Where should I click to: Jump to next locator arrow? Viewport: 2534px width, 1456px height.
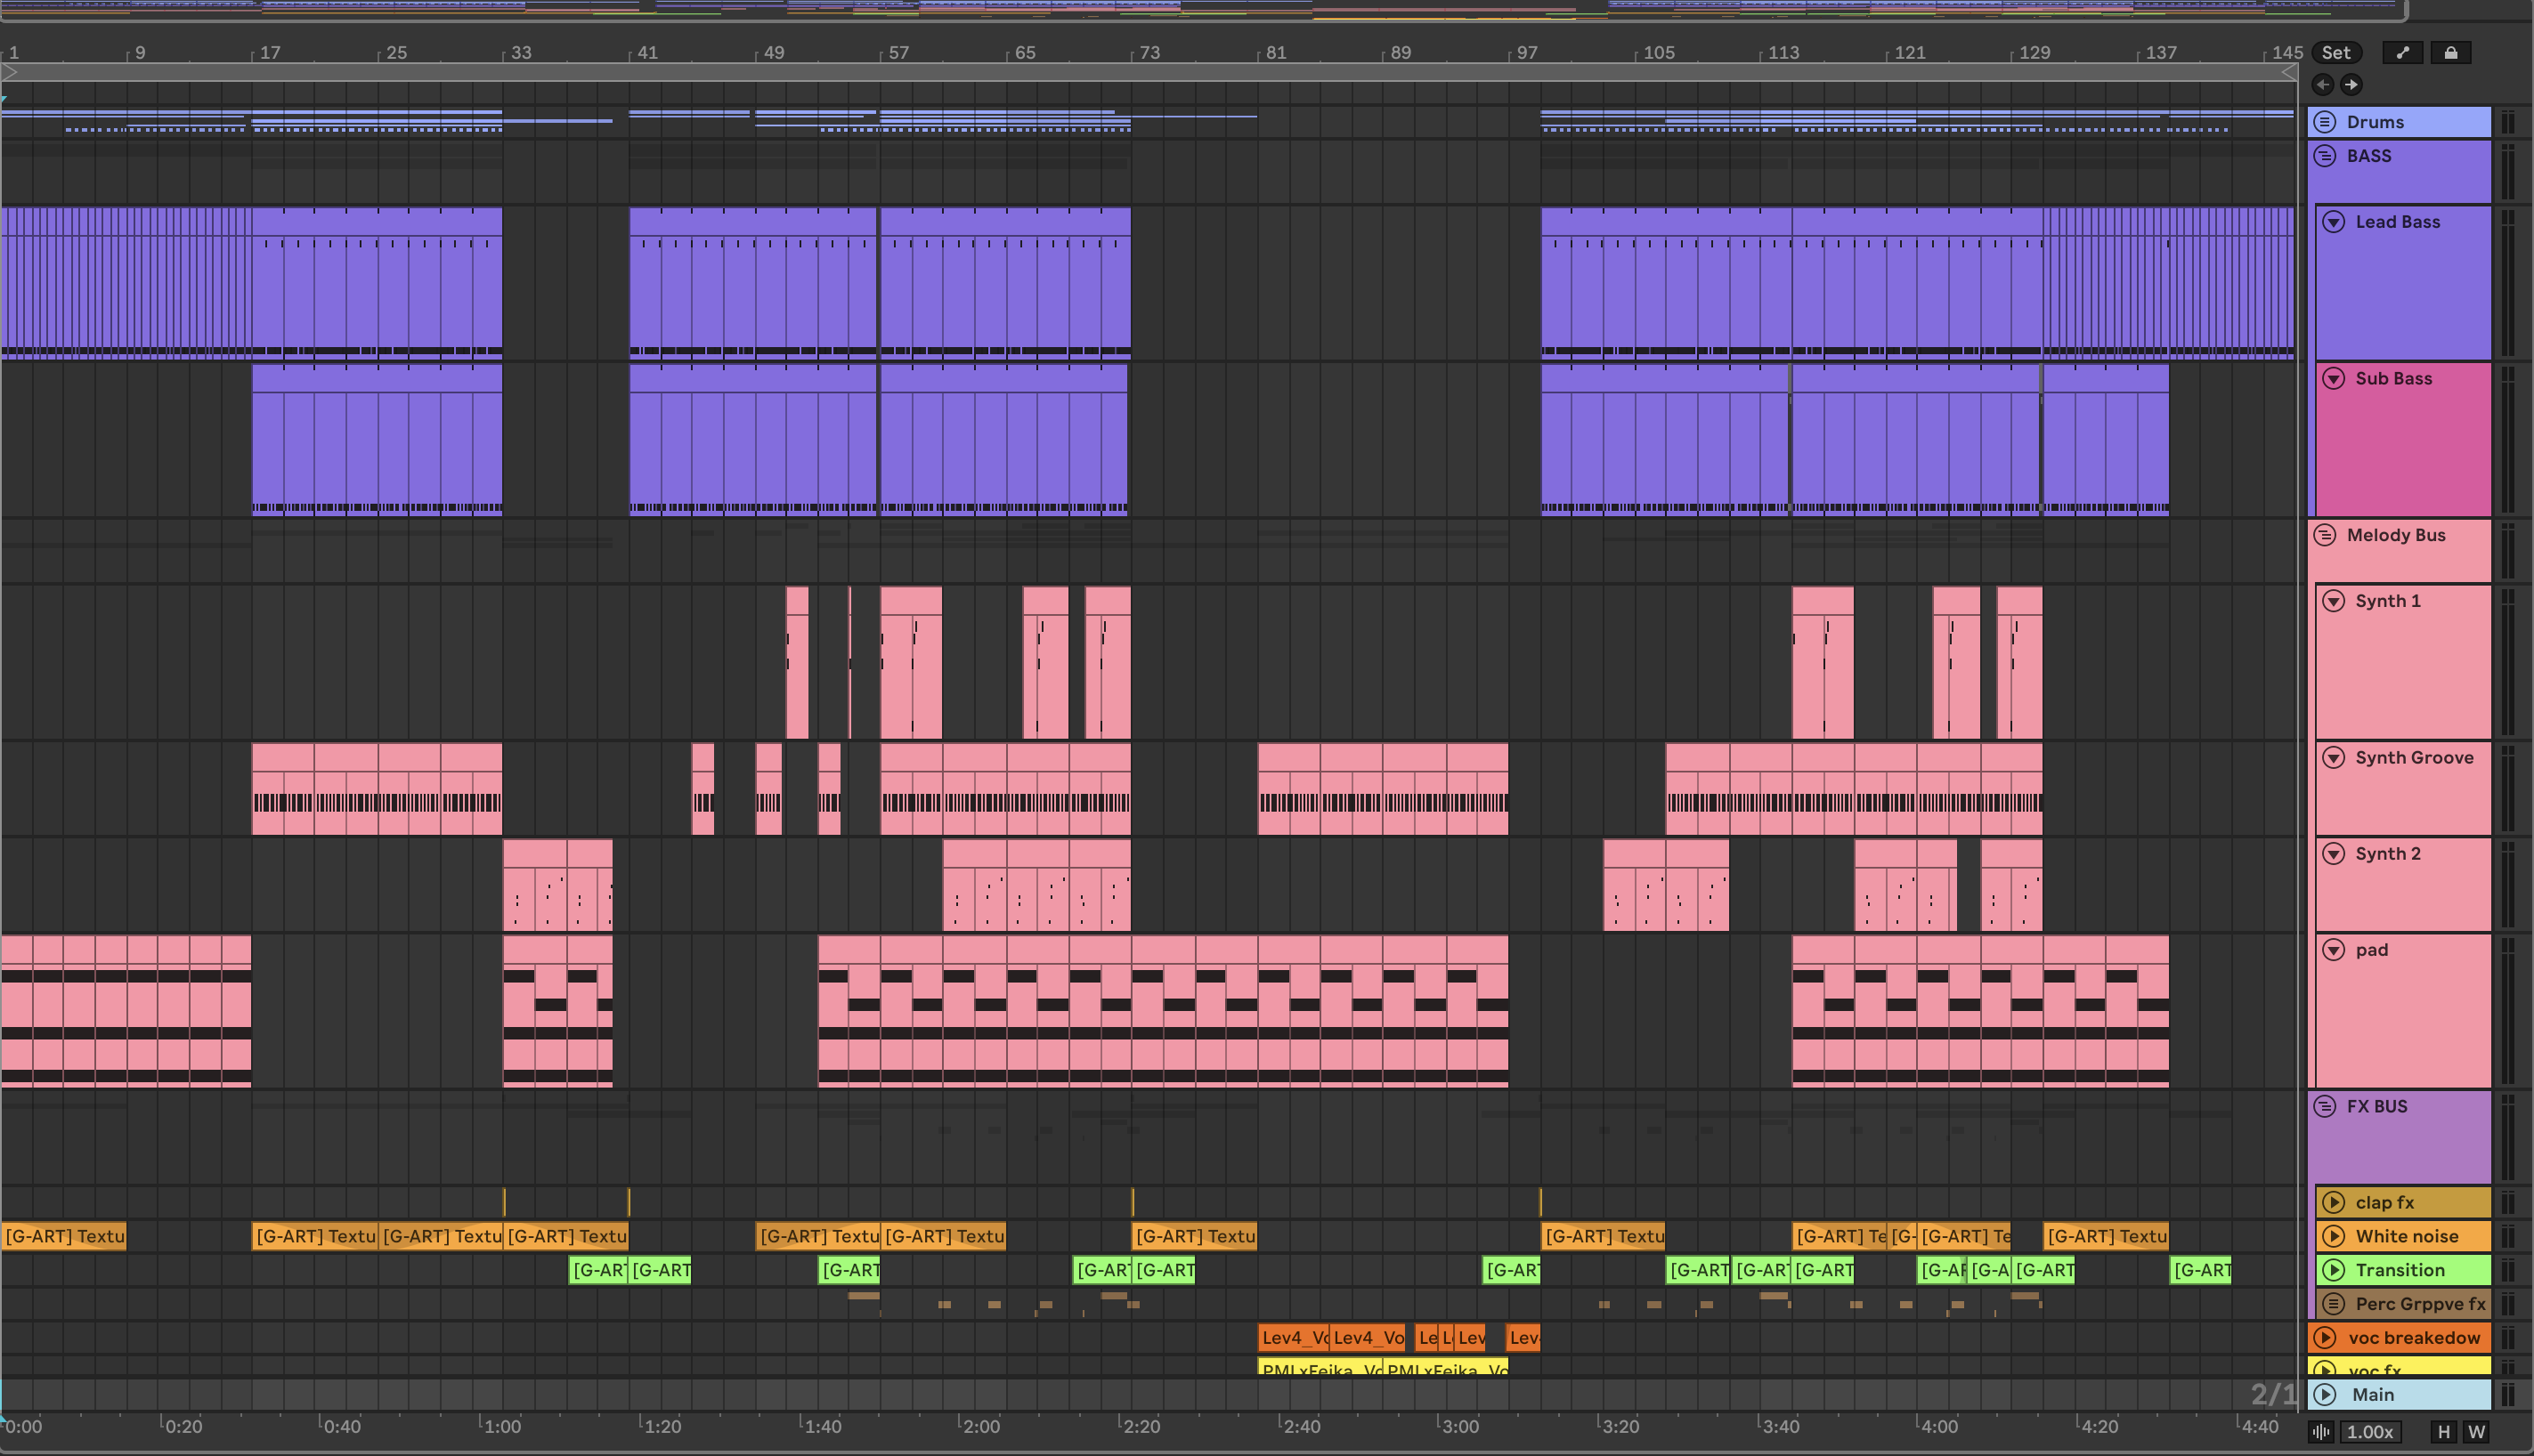pyautogui.click(x=2351, y=85)
